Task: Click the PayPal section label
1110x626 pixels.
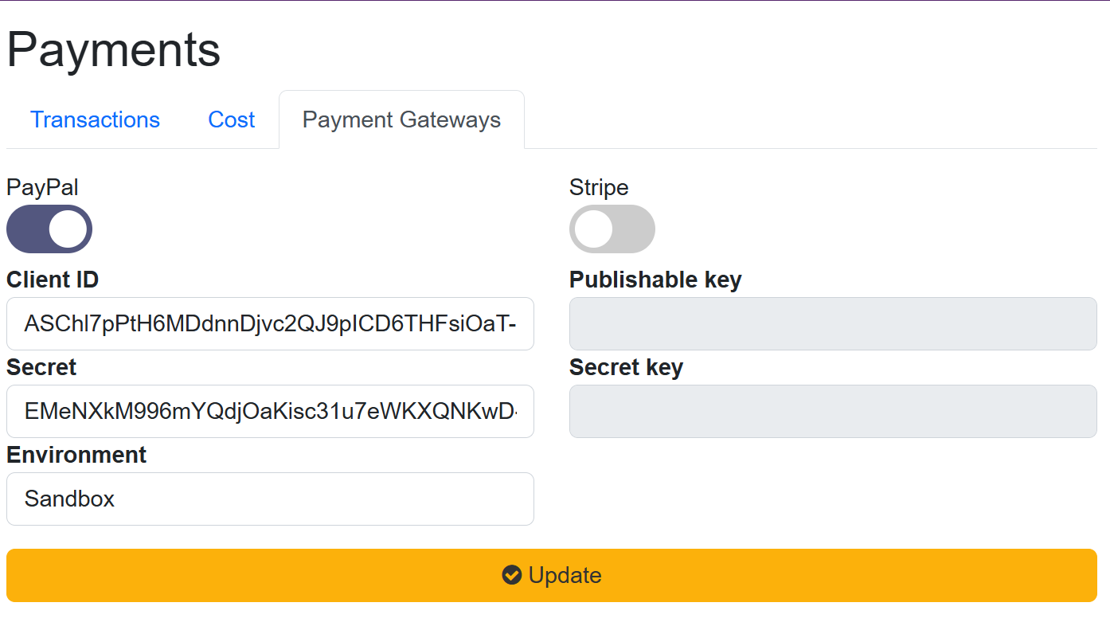Action: coord(42,187)
